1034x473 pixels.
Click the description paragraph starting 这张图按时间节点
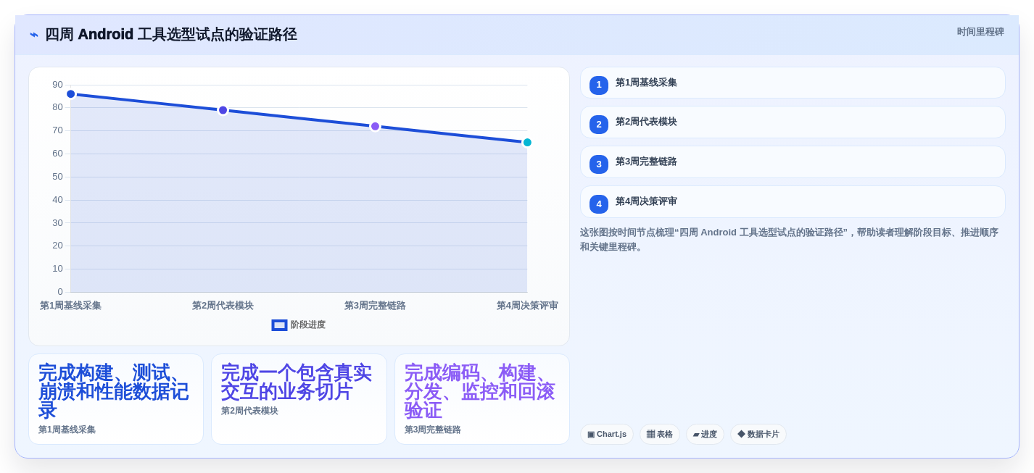[x=790, y=240]
